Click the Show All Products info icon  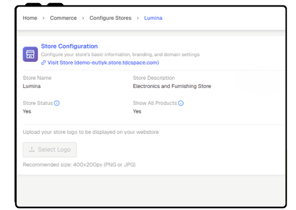(181, 103)
